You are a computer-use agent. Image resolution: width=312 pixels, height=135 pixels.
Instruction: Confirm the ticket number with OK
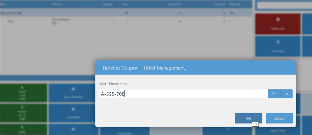coord(248,118)
